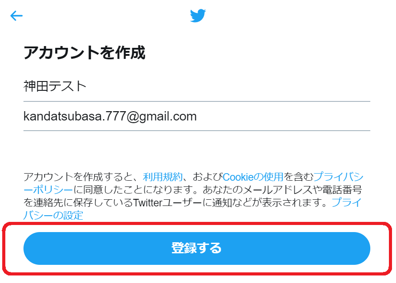Open the Cookieの使用 link
The image size is (396, 283).
coord(253,177)
